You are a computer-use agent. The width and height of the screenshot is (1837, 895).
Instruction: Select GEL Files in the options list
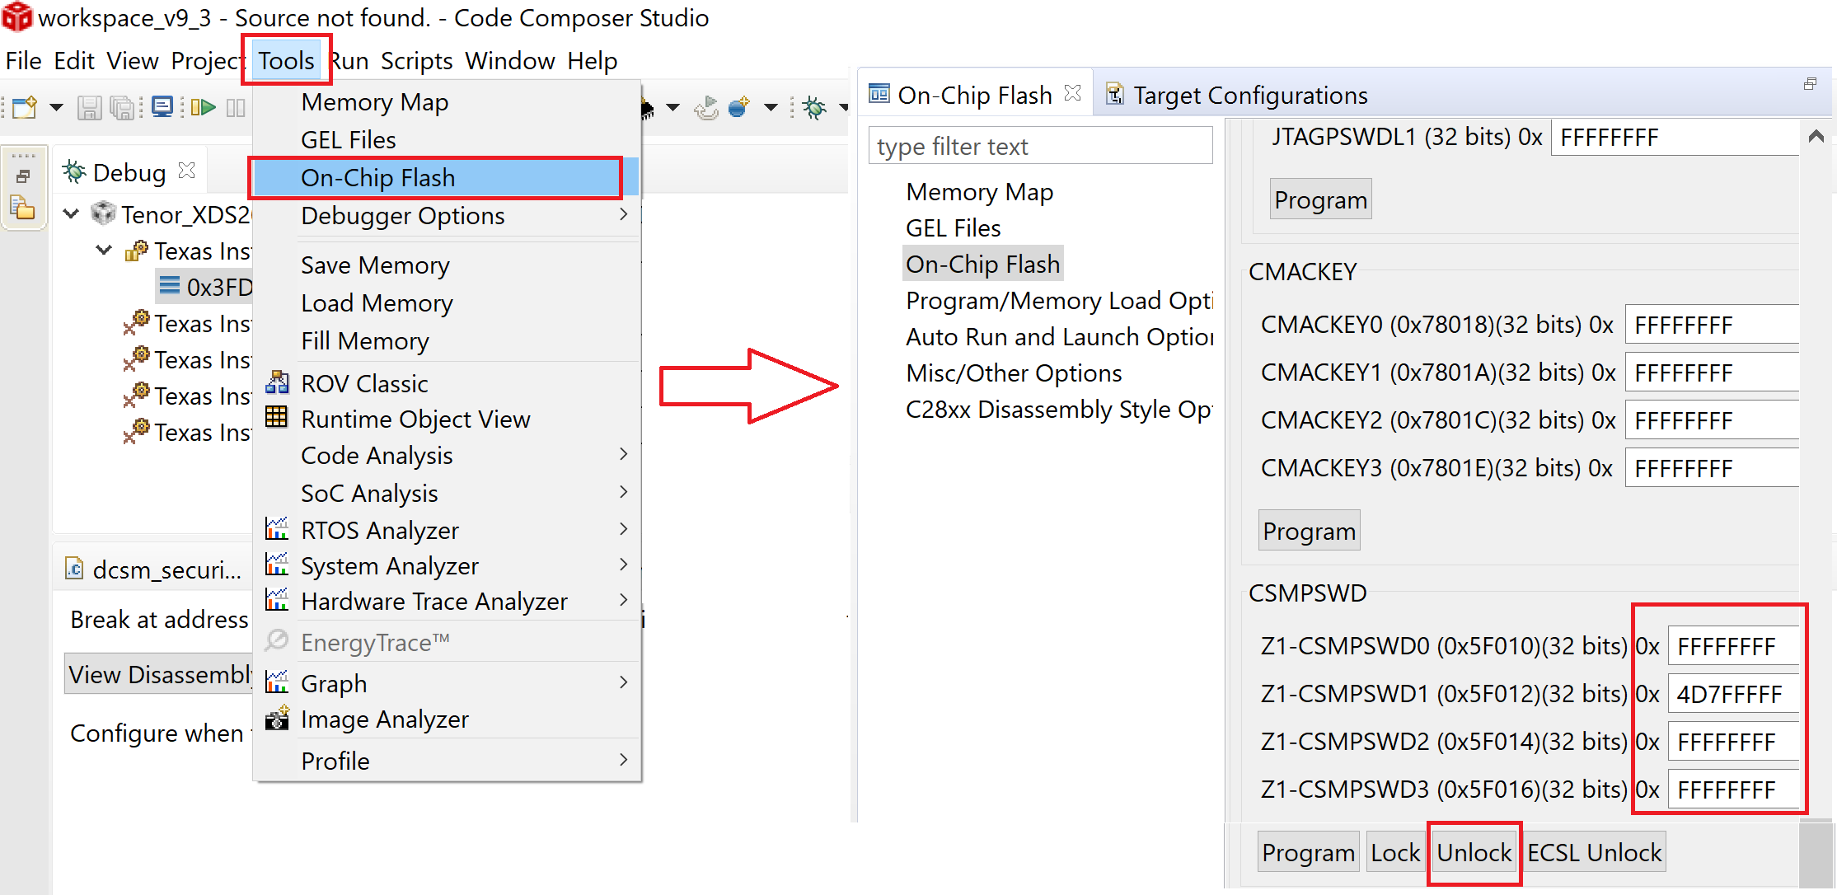click(x=953, y=228)
